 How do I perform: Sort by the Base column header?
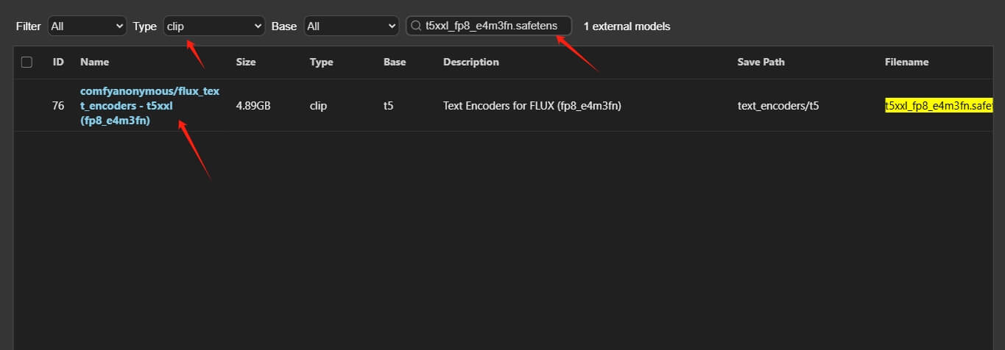395,62
